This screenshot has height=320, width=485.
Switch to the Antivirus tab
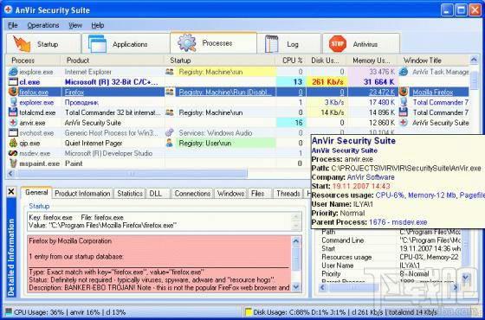pyautogui.click(x=361, y=44)
